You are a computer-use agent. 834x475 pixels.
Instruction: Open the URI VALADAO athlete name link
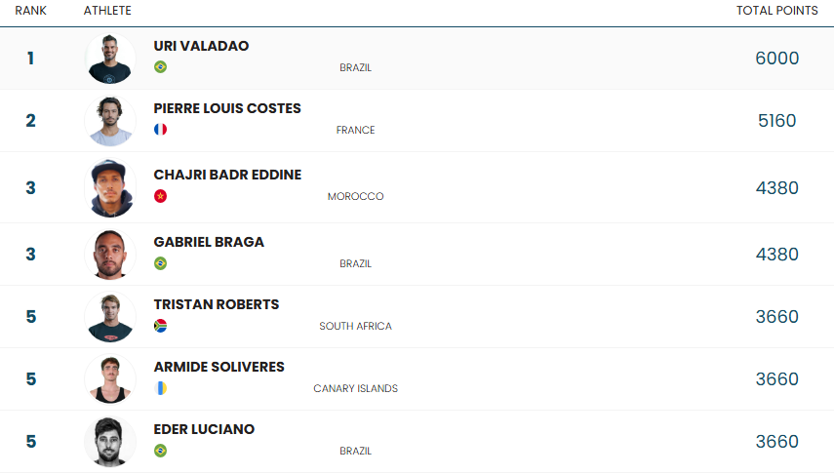click(201, 46)
